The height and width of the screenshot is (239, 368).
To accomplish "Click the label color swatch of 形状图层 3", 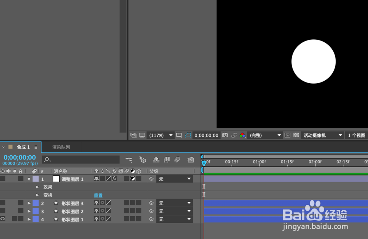I will (x=36, y=203).
